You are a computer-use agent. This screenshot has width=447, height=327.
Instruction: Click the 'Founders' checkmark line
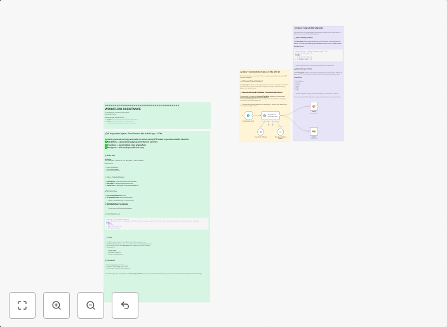click(x=126, y=145)
